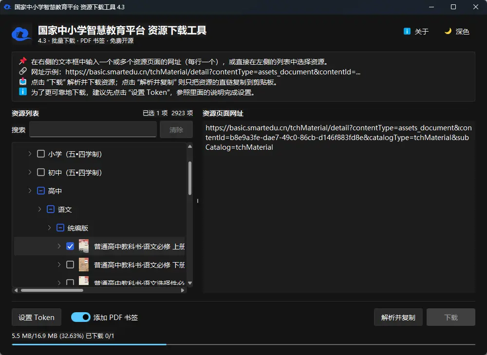Click the blue cloud app logo
Viewport: 487px width, 355px height.
21,34
